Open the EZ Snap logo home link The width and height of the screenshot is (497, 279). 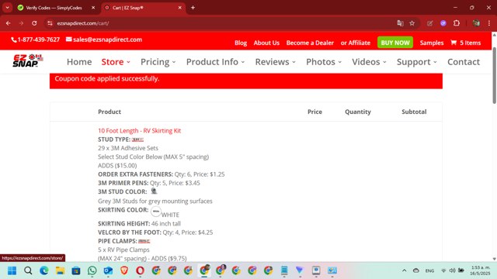(x=28, y=60)
